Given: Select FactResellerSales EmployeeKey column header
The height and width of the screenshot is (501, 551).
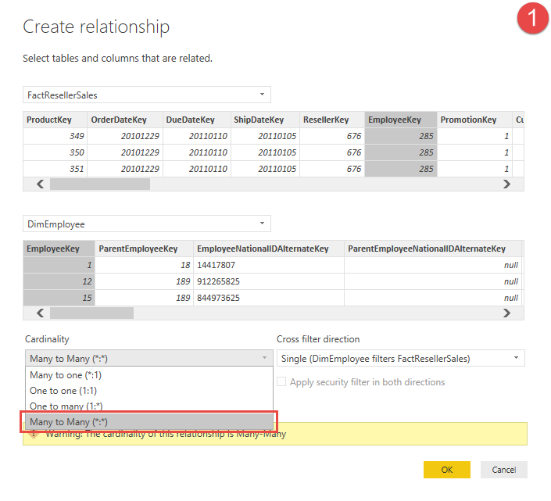Looking at the screenshot, I should [401, 120].
